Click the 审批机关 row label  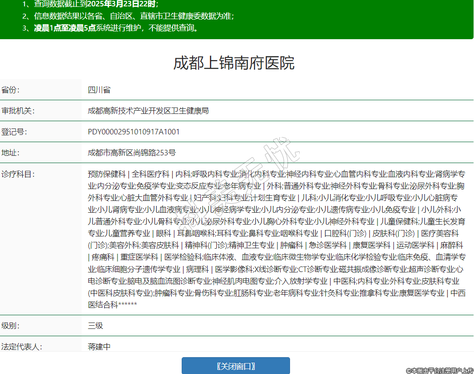pyautogui.click(x=18, y=111)
